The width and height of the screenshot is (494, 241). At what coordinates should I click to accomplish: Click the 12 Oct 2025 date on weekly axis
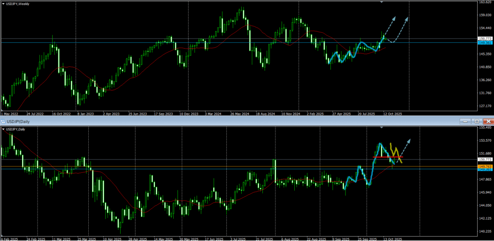point(393,113)
